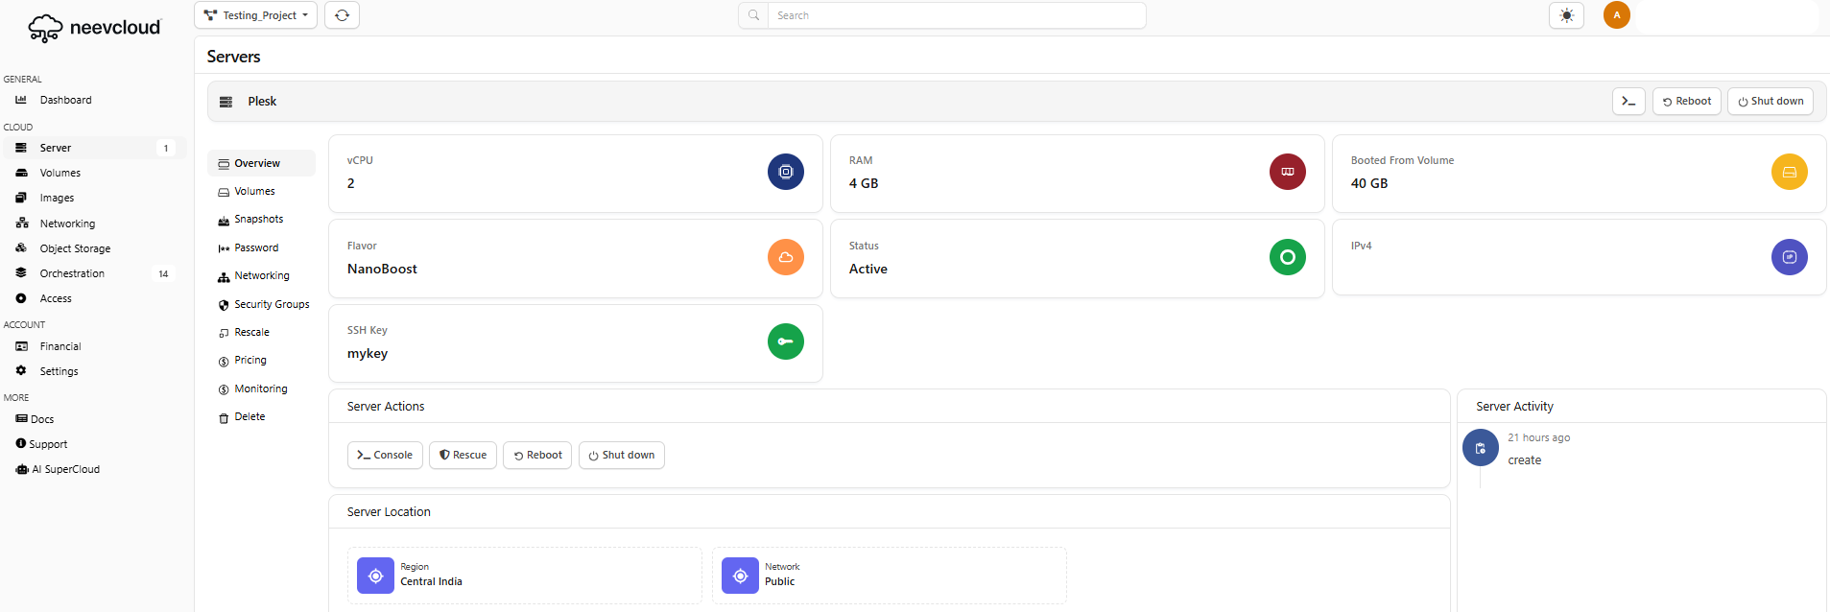Open the AI SuperCloud link

pyautogui.click(x=65, y=469)
